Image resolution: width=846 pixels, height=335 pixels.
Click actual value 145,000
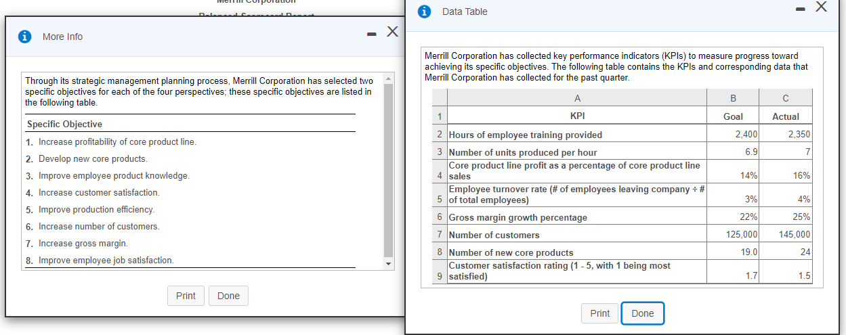click(795, 235)
